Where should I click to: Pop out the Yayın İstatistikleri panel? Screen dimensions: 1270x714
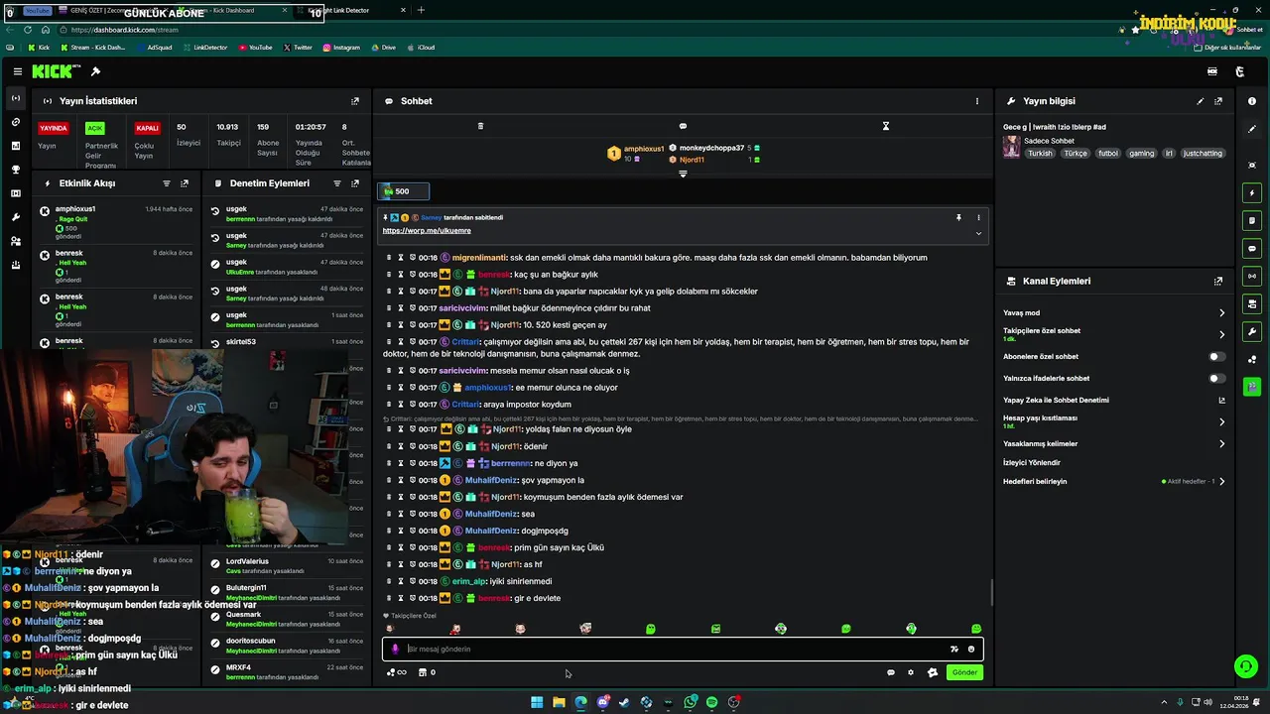point(355,101)
